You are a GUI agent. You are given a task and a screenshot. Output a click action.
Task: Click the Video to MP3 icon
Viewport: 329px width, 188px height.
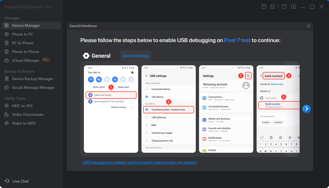click(7, 123)
